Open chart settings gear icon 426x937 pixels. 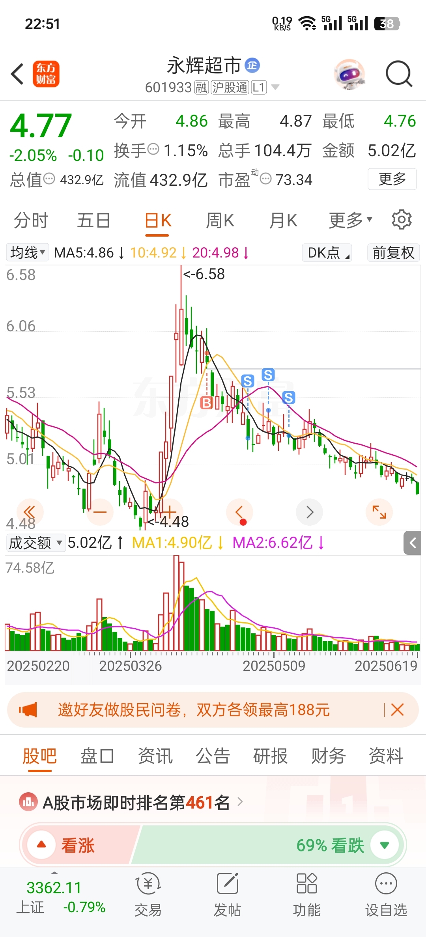[402, 220]
